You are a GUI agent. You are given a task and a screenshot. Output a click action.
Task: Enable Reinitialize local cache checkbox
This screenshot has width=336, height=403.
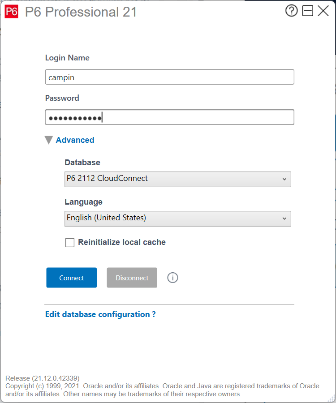pyautogui.click(x=70, y=242)
